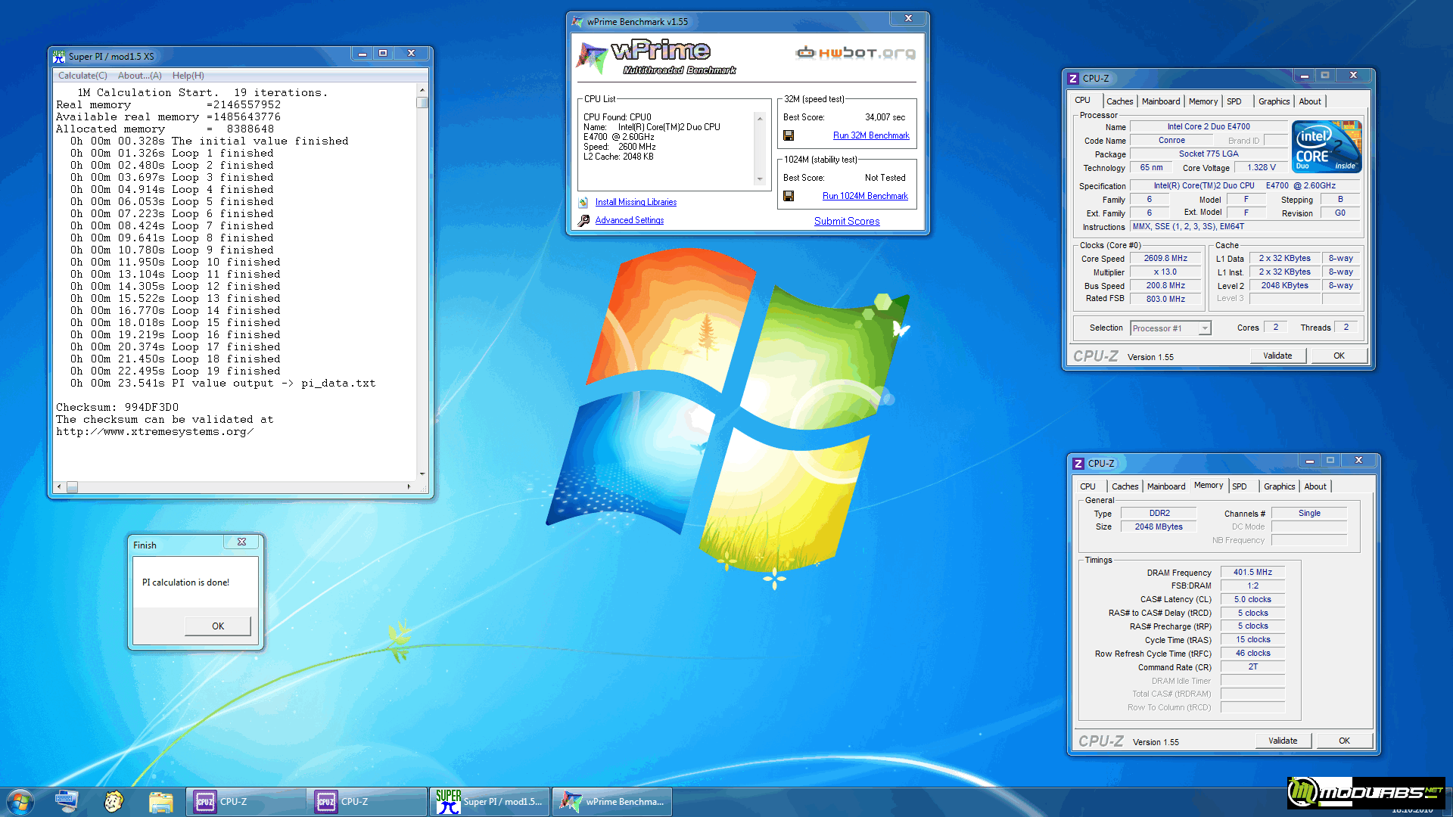The height and width of the screenshot is (817, 1453).
Task: Select the Caches tab in the lower CPU-Z window
Action: [x=1125, y=486]
